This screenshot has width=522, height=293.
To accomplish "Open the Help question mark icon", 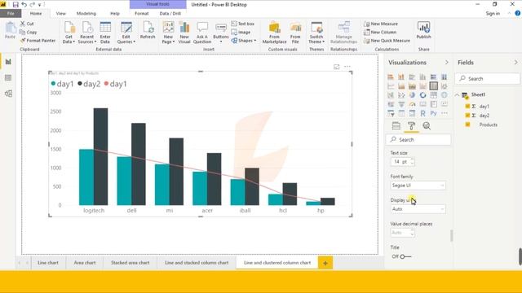I will point(518,13).
